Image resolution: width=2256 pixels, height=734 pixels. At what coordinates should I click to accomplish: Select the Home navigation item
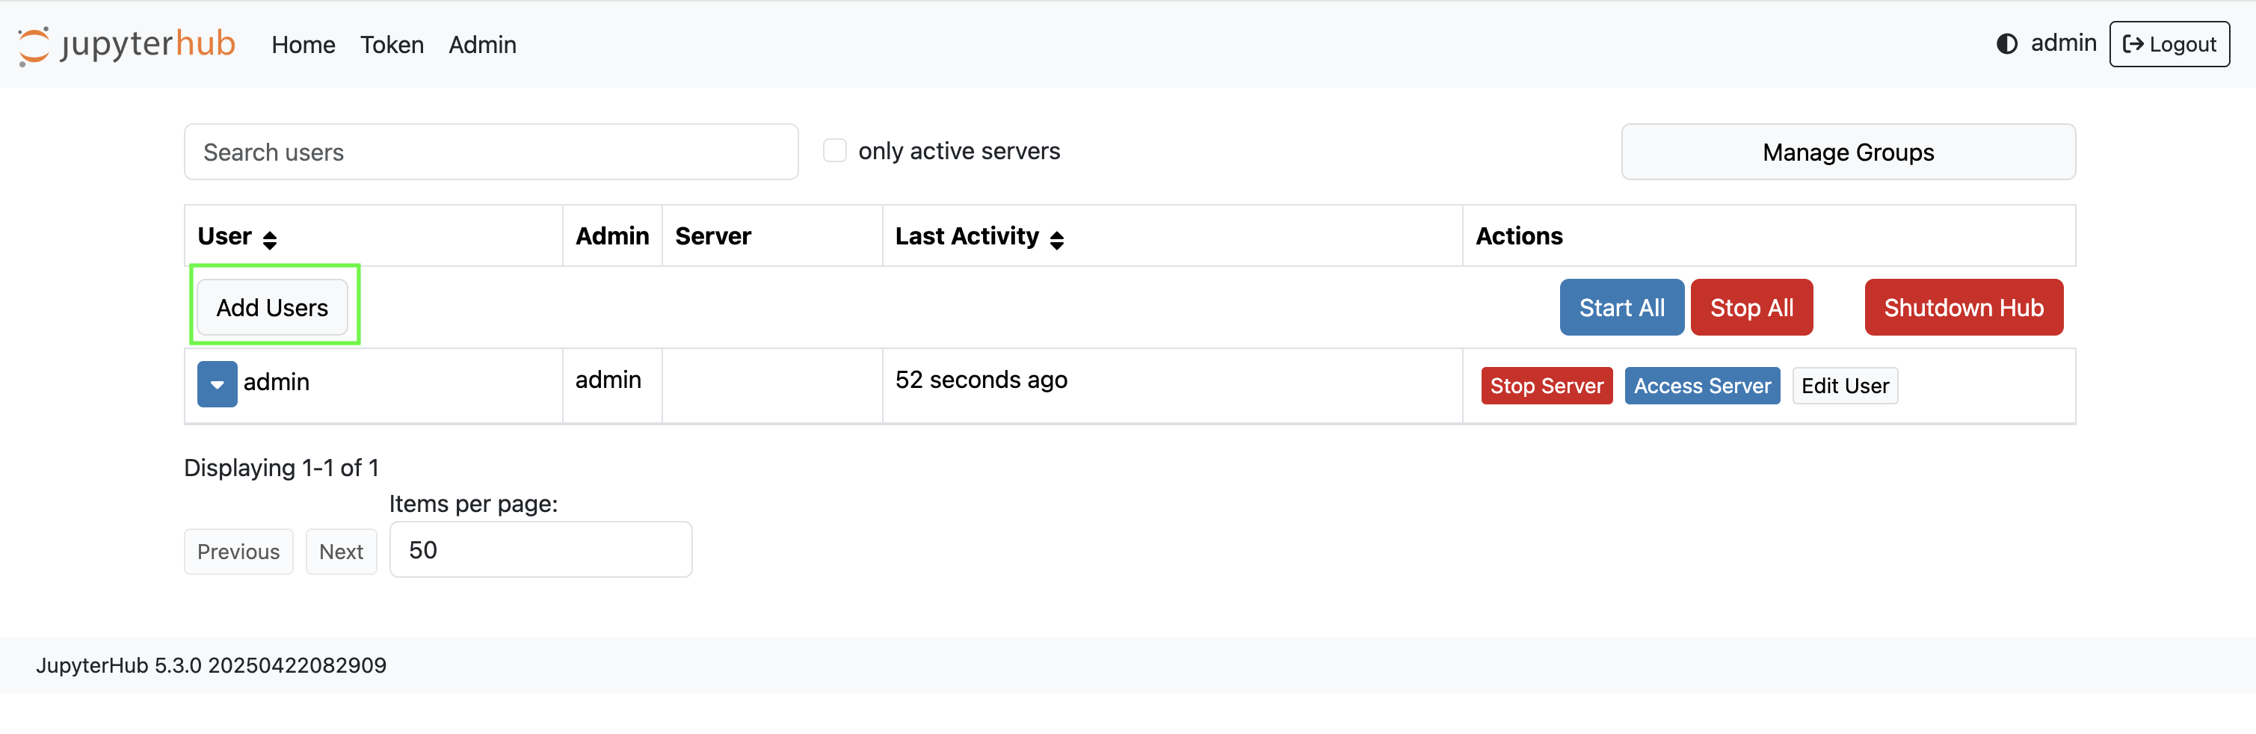point(303,45)
